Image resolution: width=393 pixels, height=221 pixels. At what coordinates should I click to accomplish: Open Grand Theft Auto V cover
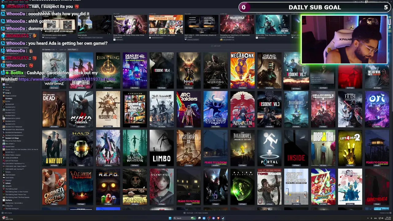pos(135,109)
